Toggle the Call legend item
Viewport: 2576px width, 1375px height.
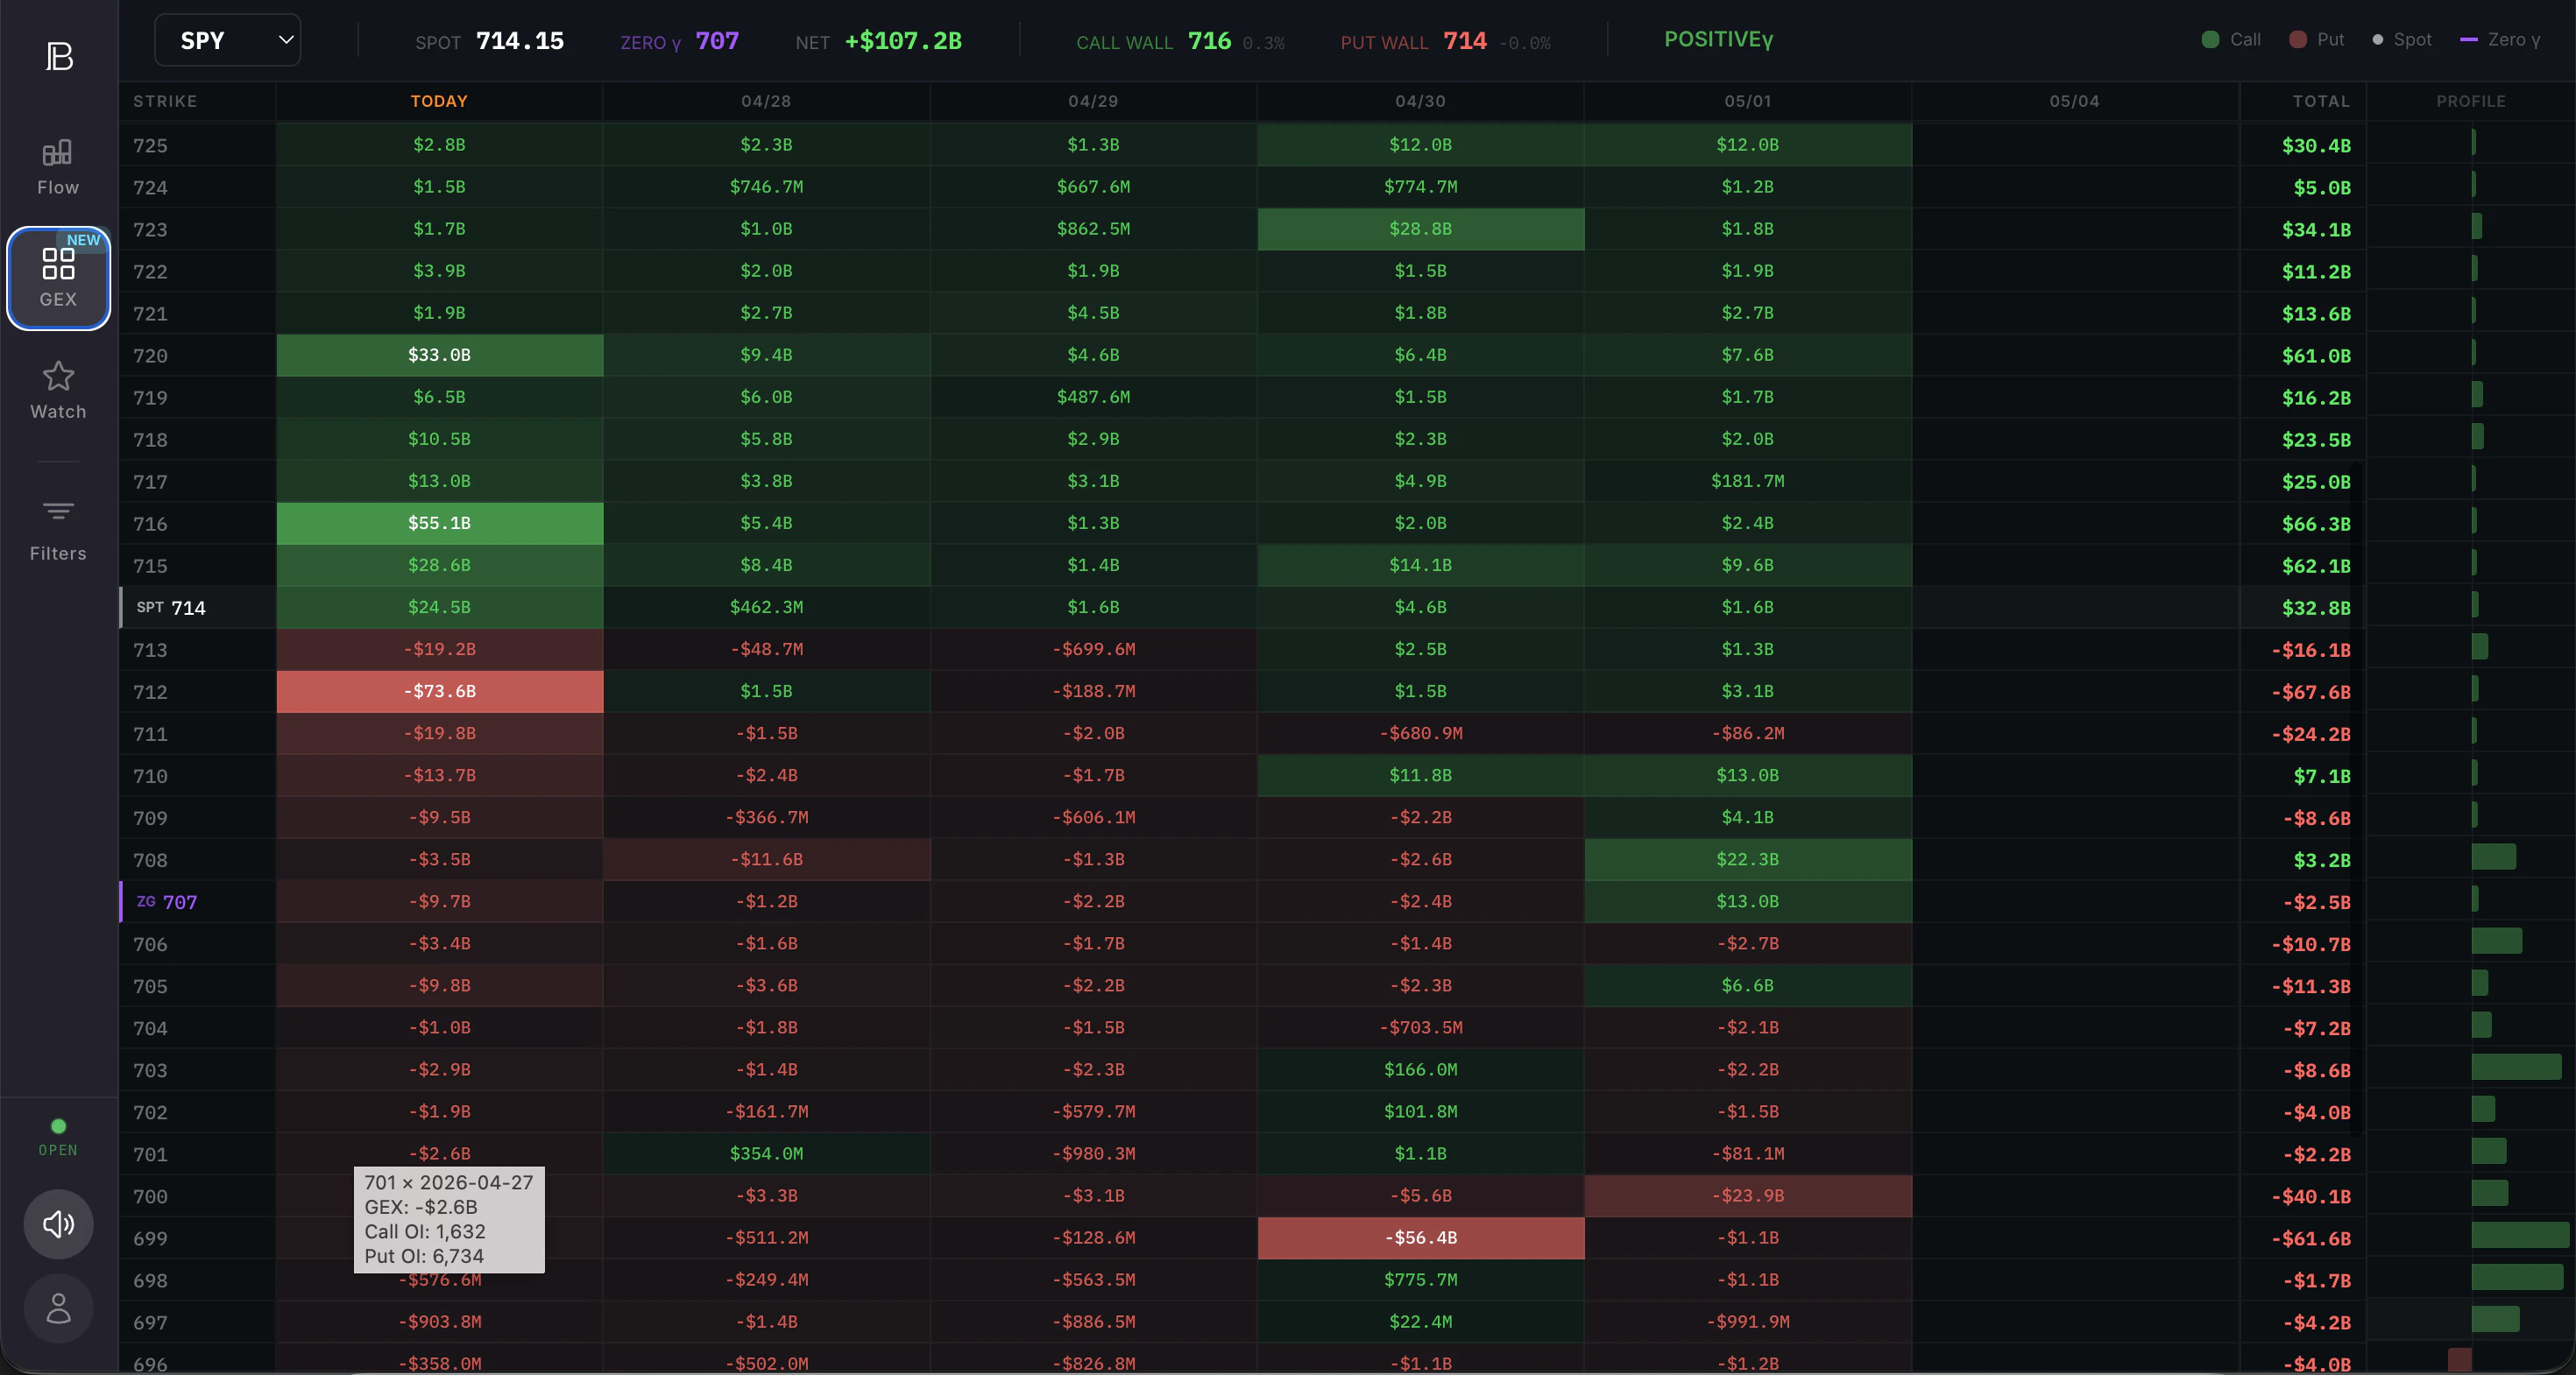2231,40
